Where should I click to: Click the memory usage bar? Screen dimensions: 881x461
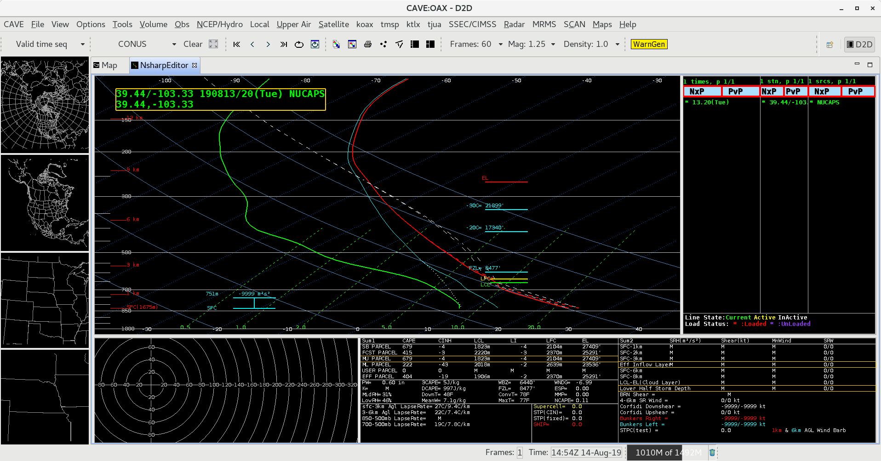click(669, 453)
